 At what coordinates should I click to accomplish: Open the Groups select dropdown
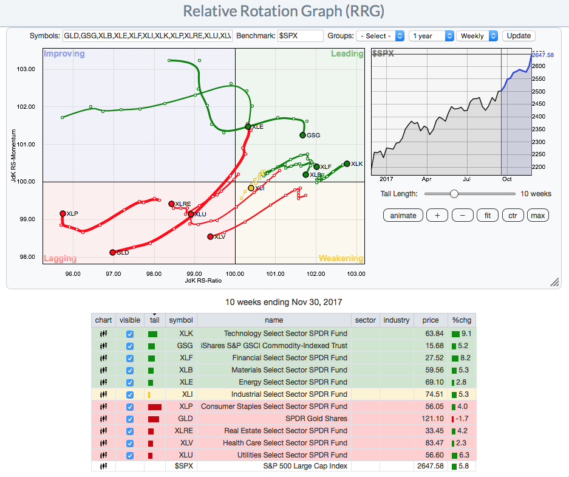tap(380, 36)
